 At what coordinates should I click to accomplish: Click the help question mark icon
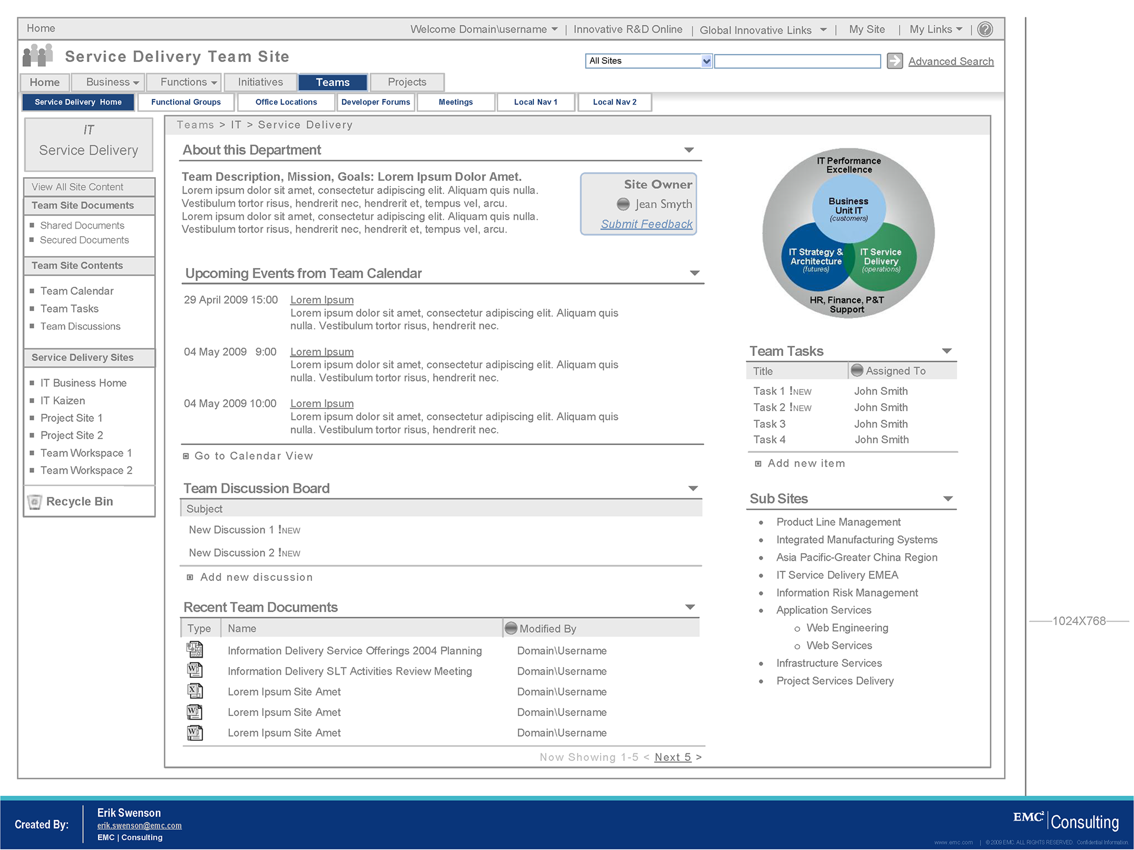pos(985,30)
